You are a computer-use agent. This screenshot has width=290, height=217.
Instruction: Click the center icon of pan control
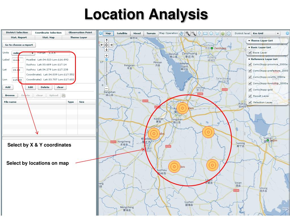tap(106, 45)
